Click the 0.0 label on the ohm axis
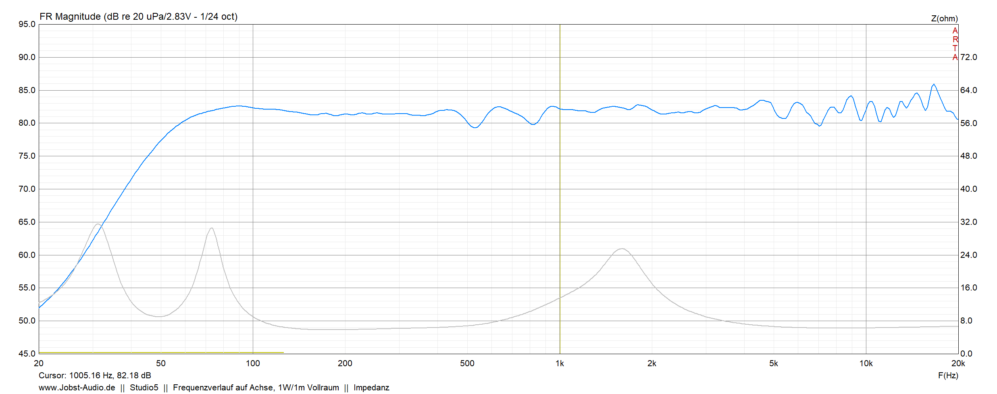 click(x=966, y=354)
